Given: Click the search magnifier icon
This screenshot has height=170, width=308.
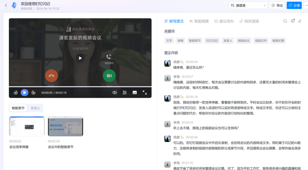Looking at the screenshot, I should click(x=285, y=21).
